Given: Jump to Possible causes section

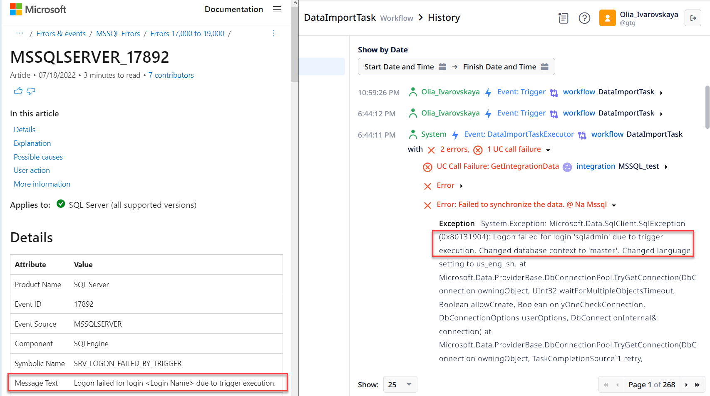Looking at the screenshot, I should pos(38,157).
